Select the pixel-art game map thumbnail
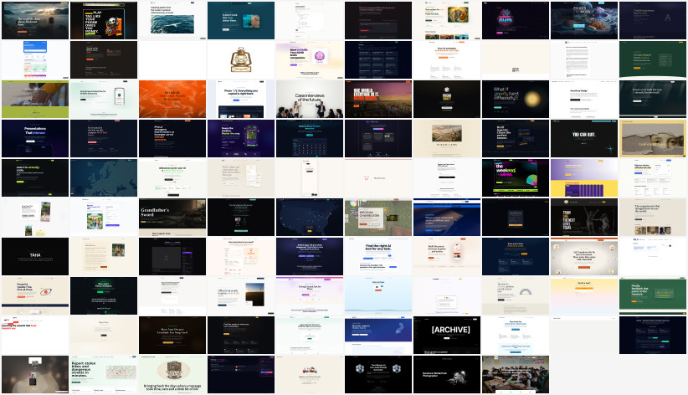Viewport: 688px width, 395px height. click(x=378, y=218)
